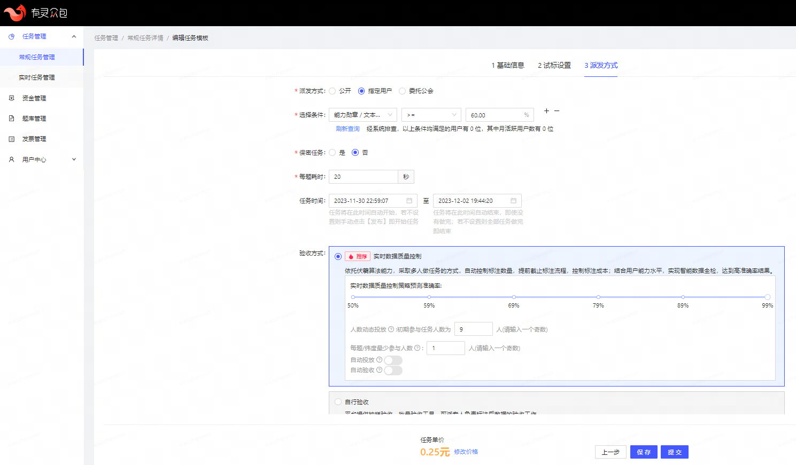796x465 pixels.
Task: Click the 资金管理 sidebar icon
Action: click(x=12, y=98)
